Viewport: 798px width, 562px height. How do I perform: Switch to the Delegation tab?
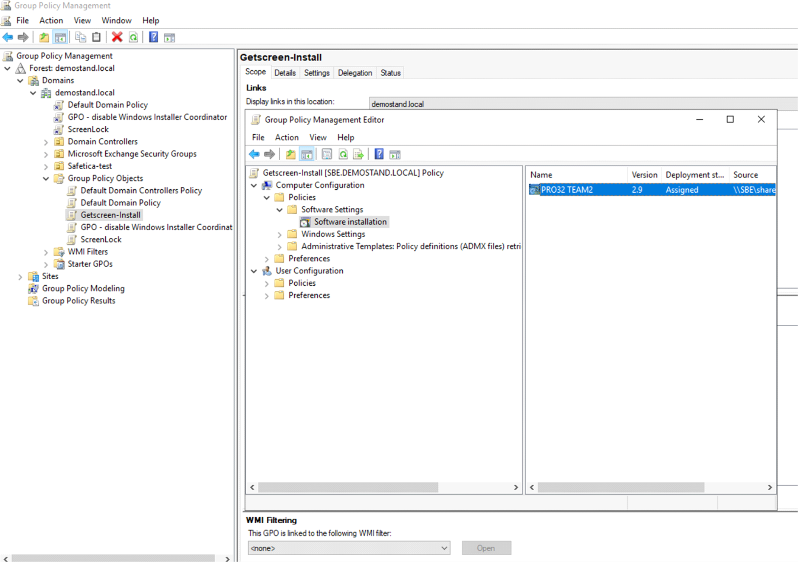pyautogui.click(x=355, y=73)
